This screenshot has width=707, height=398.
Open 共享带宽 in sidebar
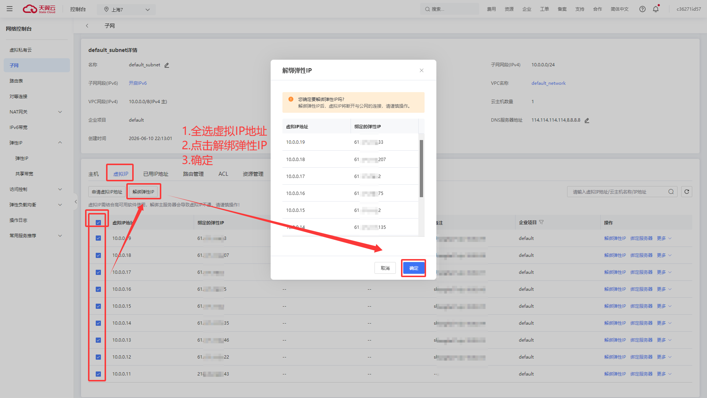pos(24,174)
